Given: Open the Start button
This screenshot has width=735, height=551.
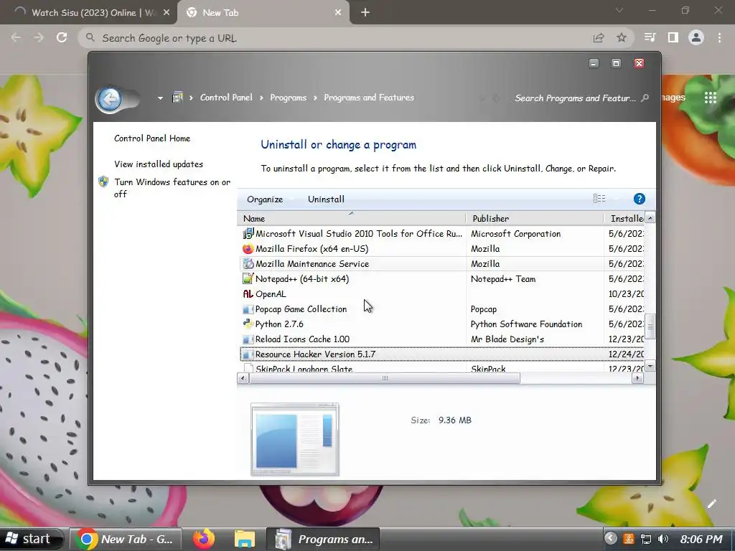Looking at the screenshot, I should click(31, 539).
